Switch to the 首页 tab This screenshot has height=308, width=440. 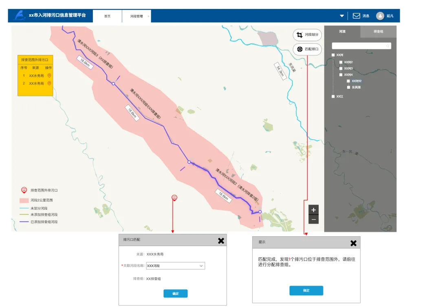(x=107, y=16)
